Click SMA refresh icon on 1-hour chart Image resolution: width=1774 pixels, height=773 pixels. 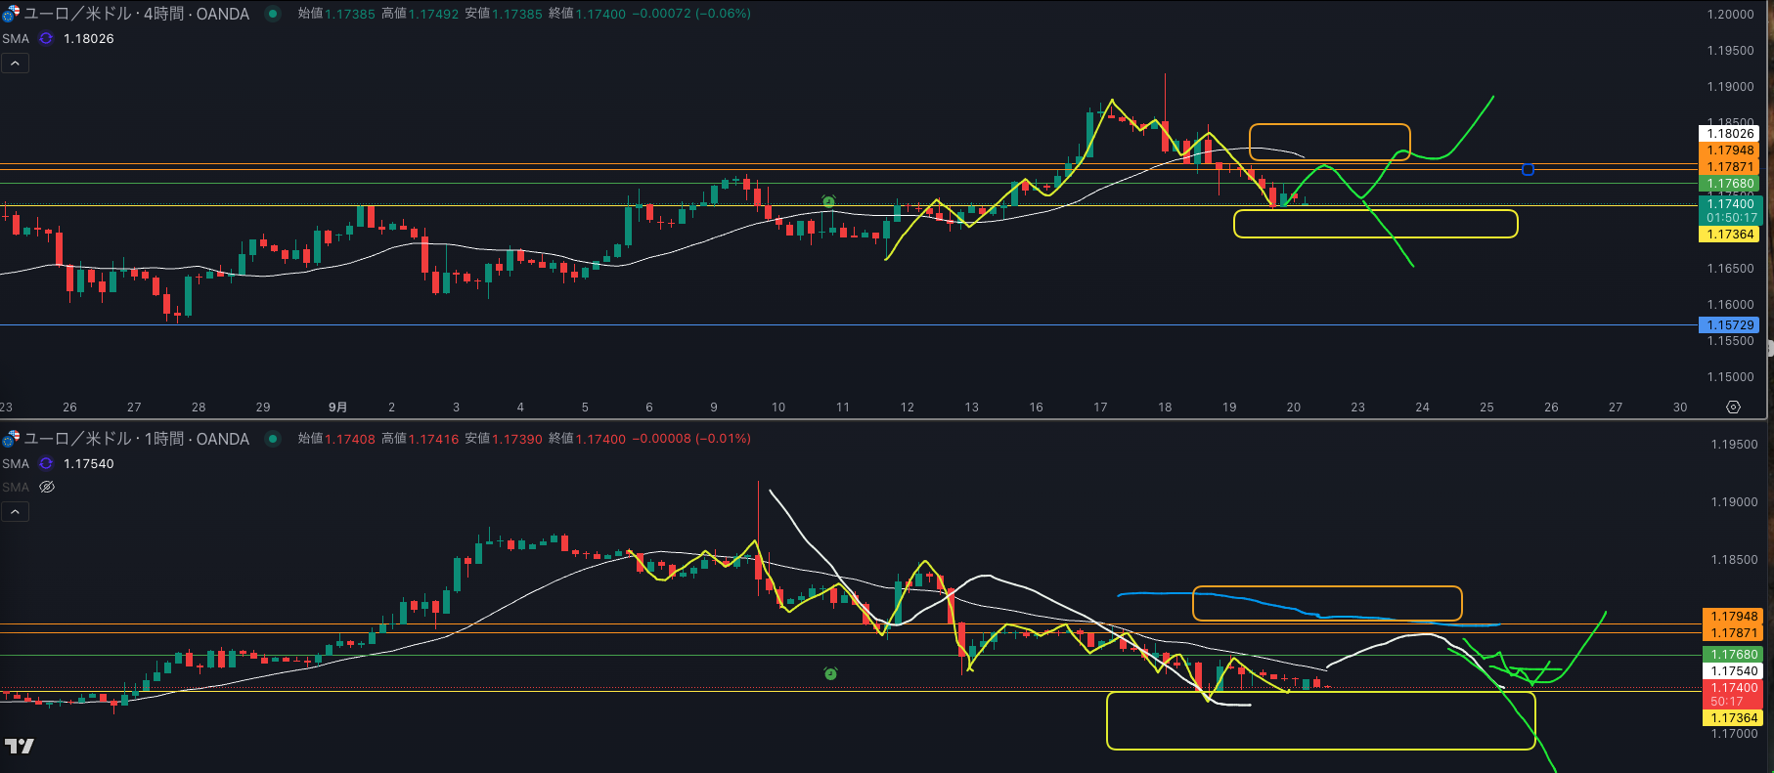pyautogui.click(x=46, y=463)
